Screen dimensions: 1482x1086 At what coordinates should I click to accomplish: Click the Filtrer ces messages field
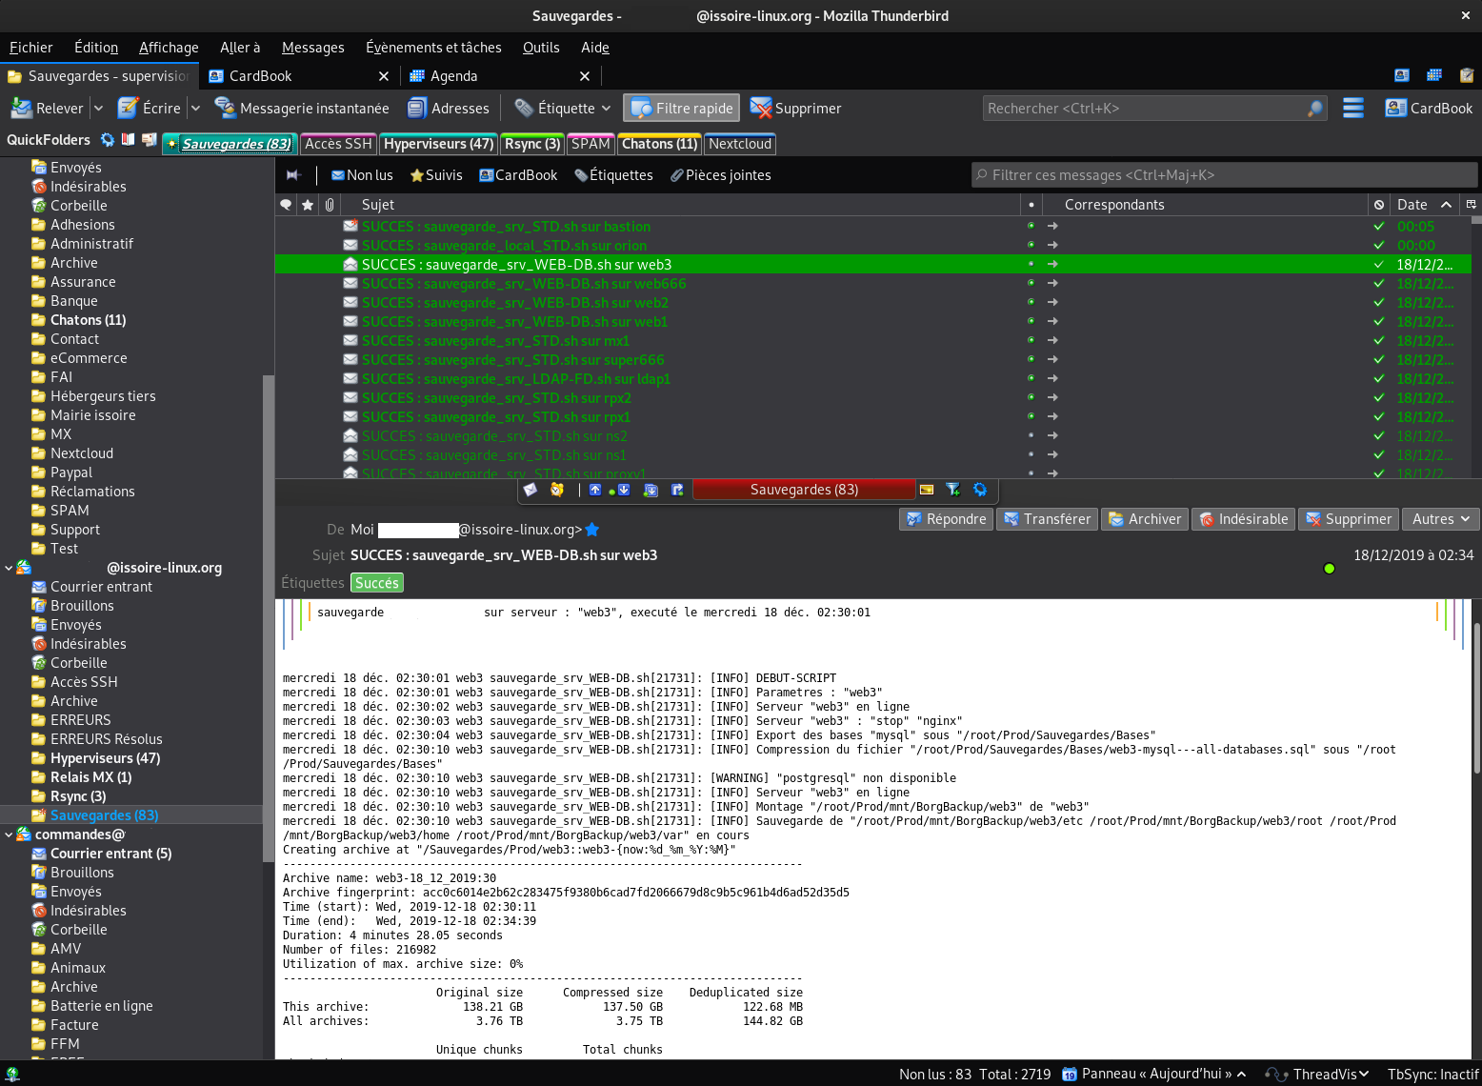(1225, 175)
